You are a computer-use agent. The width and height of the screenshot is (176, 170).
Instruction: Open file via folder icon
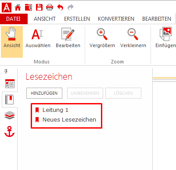pos(29,7)
